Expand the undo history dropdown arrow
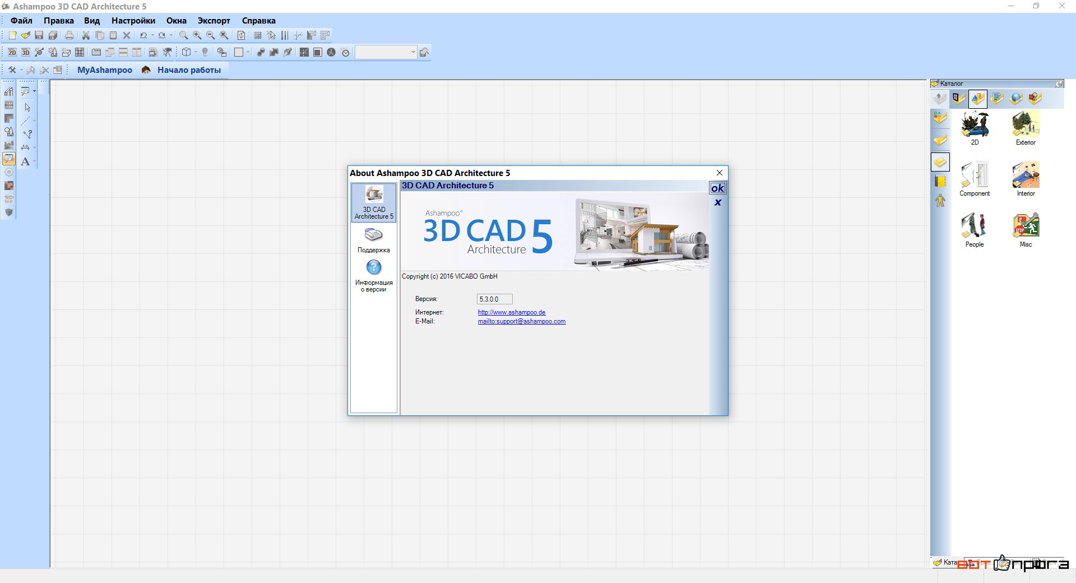Screen dimensions: 1076x583 [152, 35]
